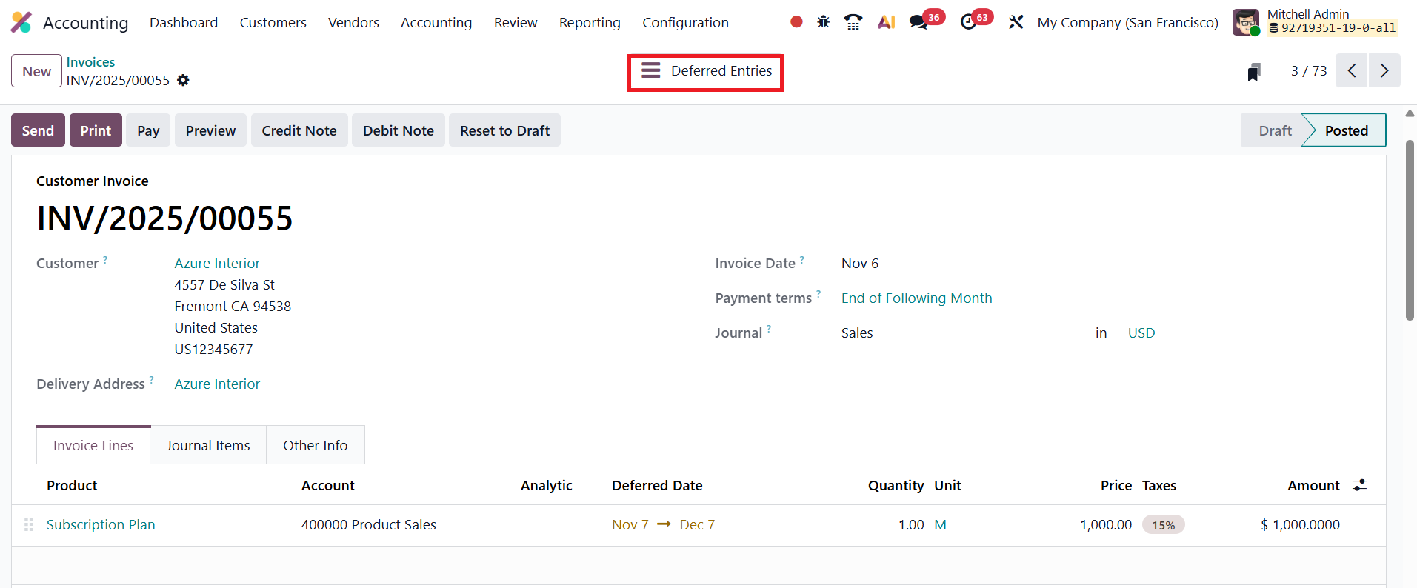The width and height of the screenshot is (1417, 588).
Task: Toggle optional columns settings in table header
Action: (1359, 485)
